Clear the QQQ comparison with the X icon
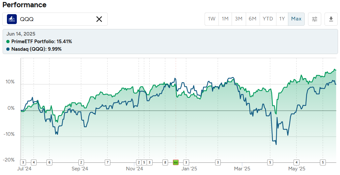This screenshot has height=175, width=340. coord(99,19)
